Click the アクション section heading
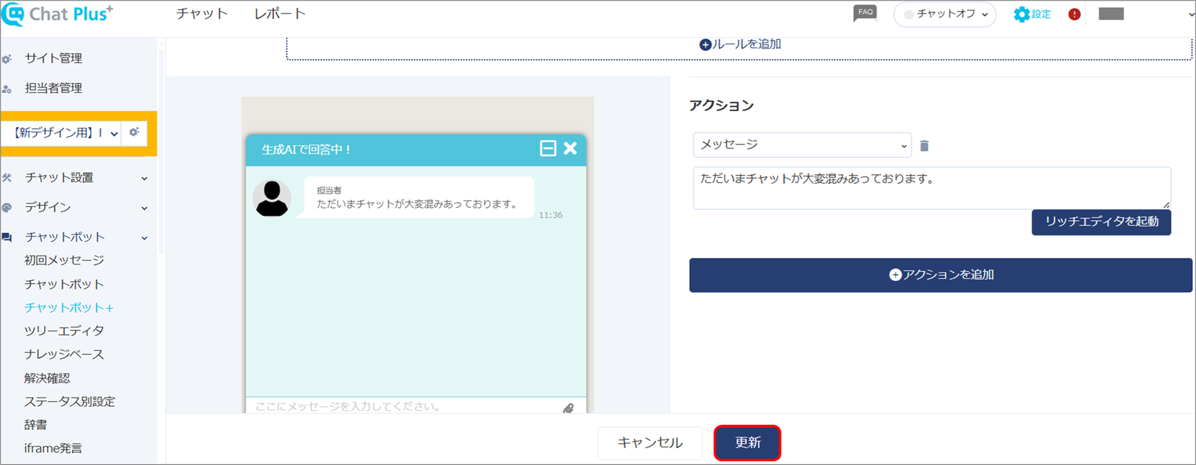The height and width of the screenshot is (465, 1196). click(x=722, y=106)
